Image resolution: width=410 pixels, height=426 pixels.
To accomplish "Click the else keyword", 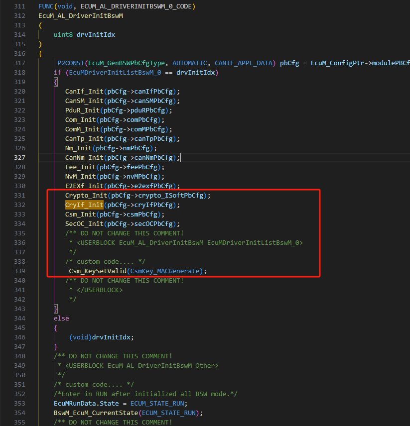I will click(x=61, y=318).
